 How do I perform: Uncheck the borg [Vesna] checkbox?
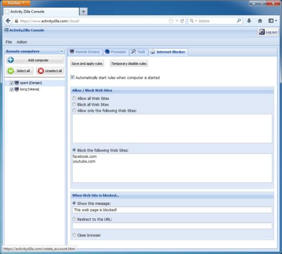[11, 89]
